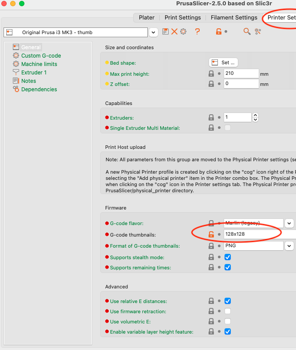Image resolution: width=296 pixels, height=350 pixels.
Task: Uncheck Supports stealth mode
Action: click(228, 257)
